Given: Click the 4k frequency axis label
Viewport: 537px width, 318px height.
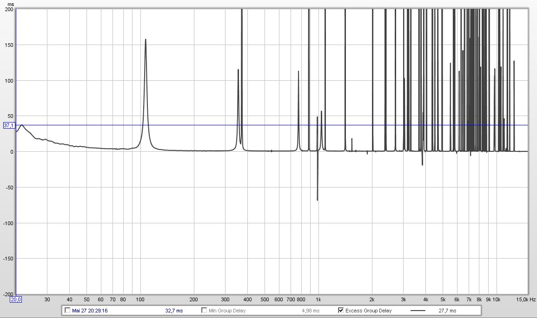Looking at the screenshot, I should point(426,299).
